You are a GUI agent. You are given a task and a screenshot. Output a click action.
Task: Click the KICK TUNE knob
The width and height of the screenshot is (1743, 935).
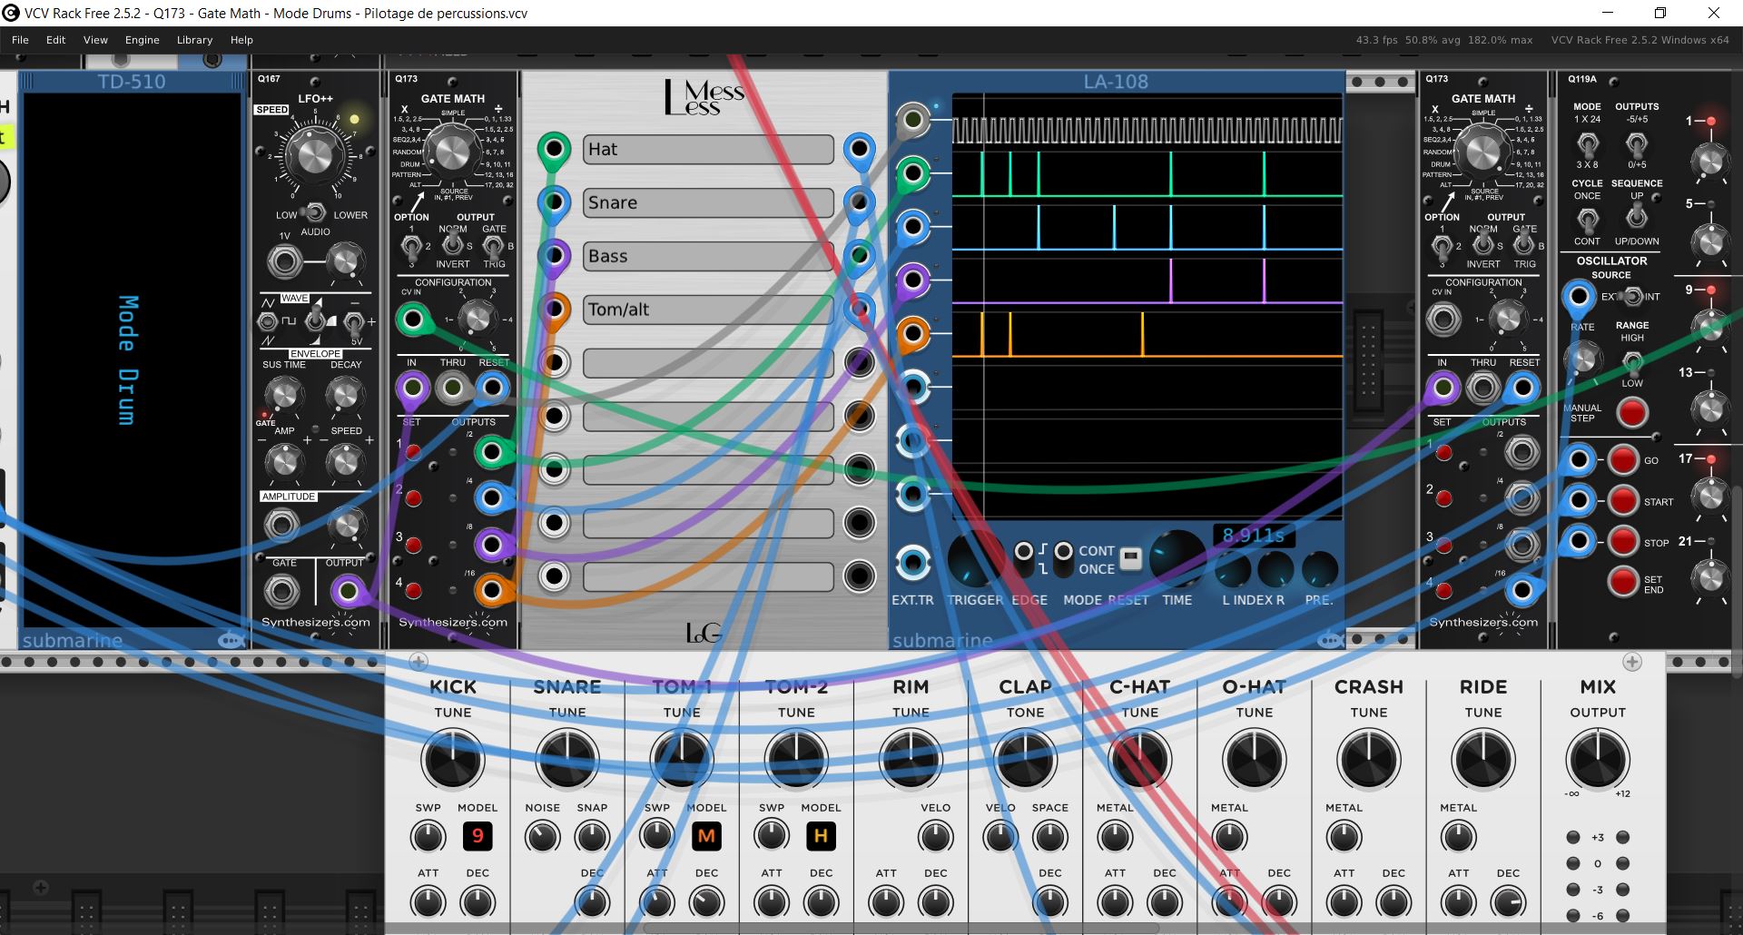(x=452, y=760)
